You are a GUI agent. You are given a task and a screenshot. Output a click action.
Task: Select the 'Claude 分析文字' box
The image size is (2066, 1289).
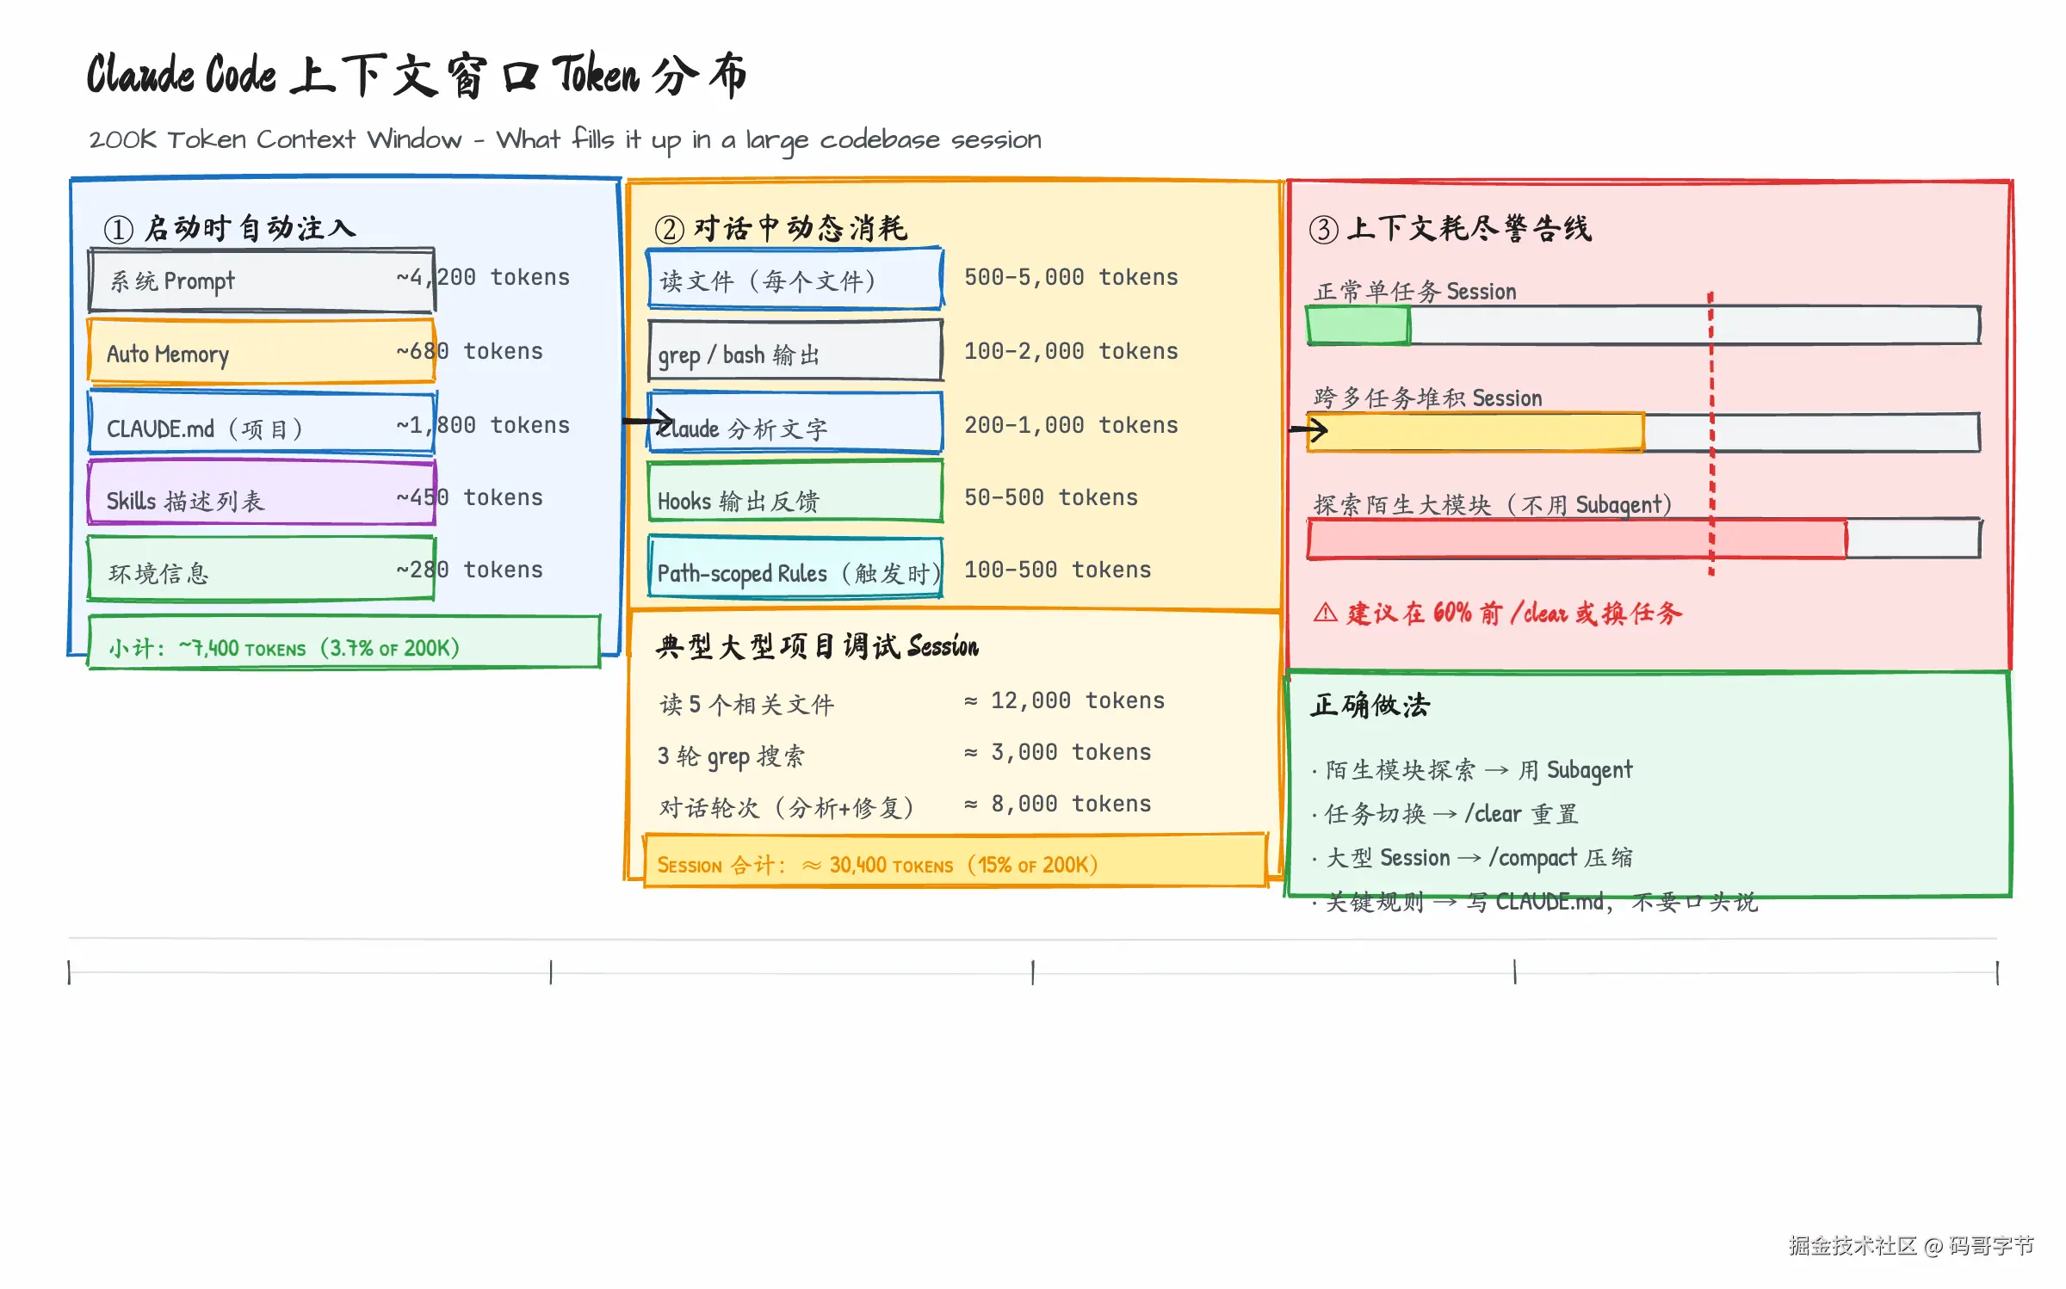click(795, 423)
